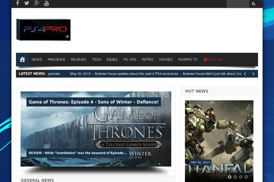Image resolution: width=274 pixels, height=182 pixels.
Task: Open the Twitter profile icon
Action: pos(27,3)
